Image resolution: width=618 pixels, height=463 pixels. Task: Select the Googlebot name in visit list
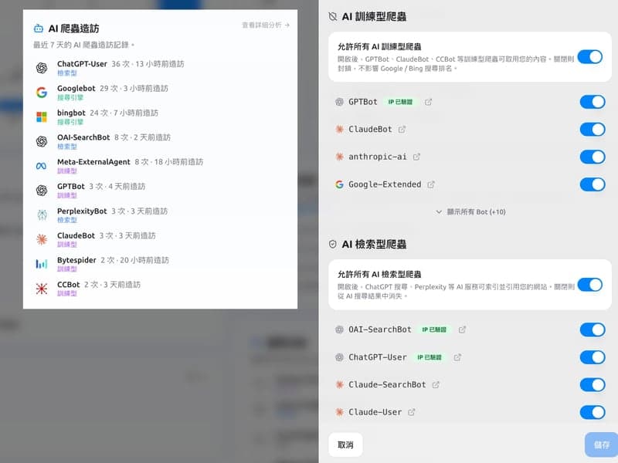point(76,89)
